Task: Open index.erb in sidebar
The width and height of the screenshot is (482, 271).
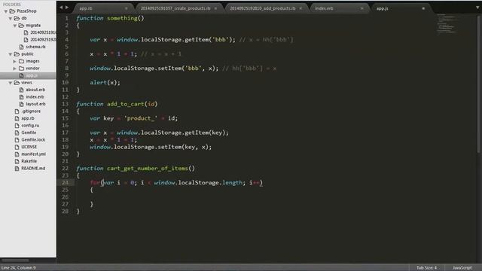Action: (35, 97)
